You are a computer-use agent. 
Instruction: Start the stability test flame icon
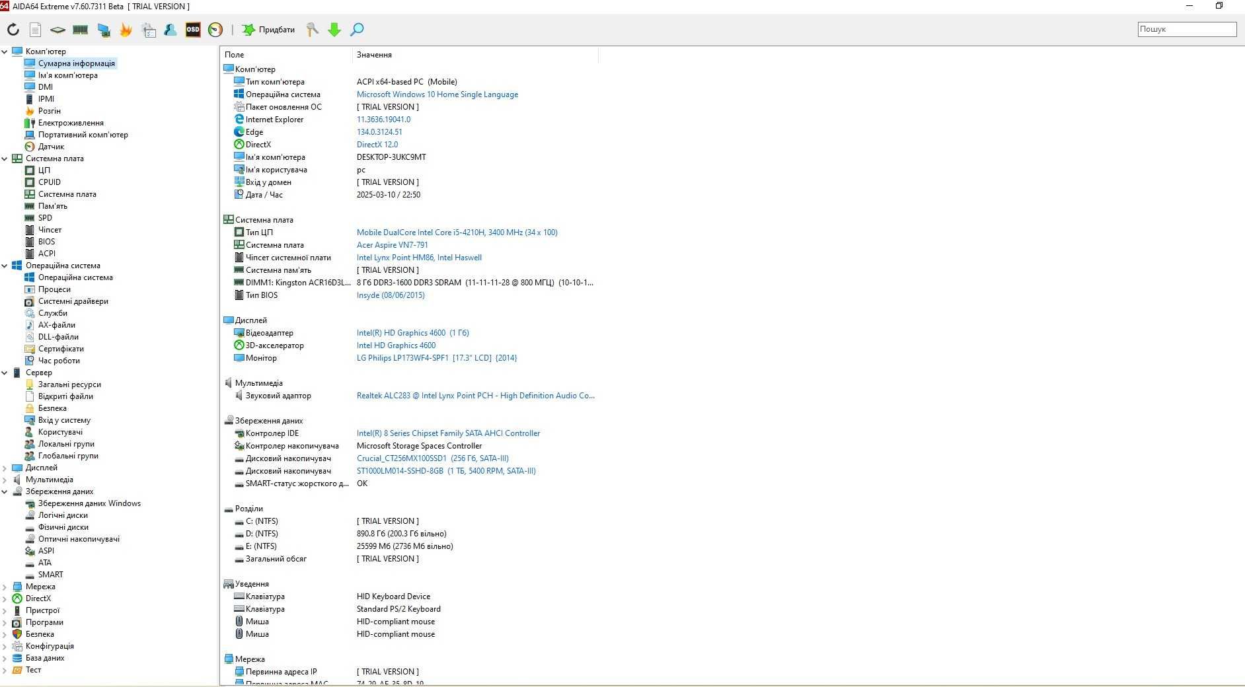coord(126,30)
